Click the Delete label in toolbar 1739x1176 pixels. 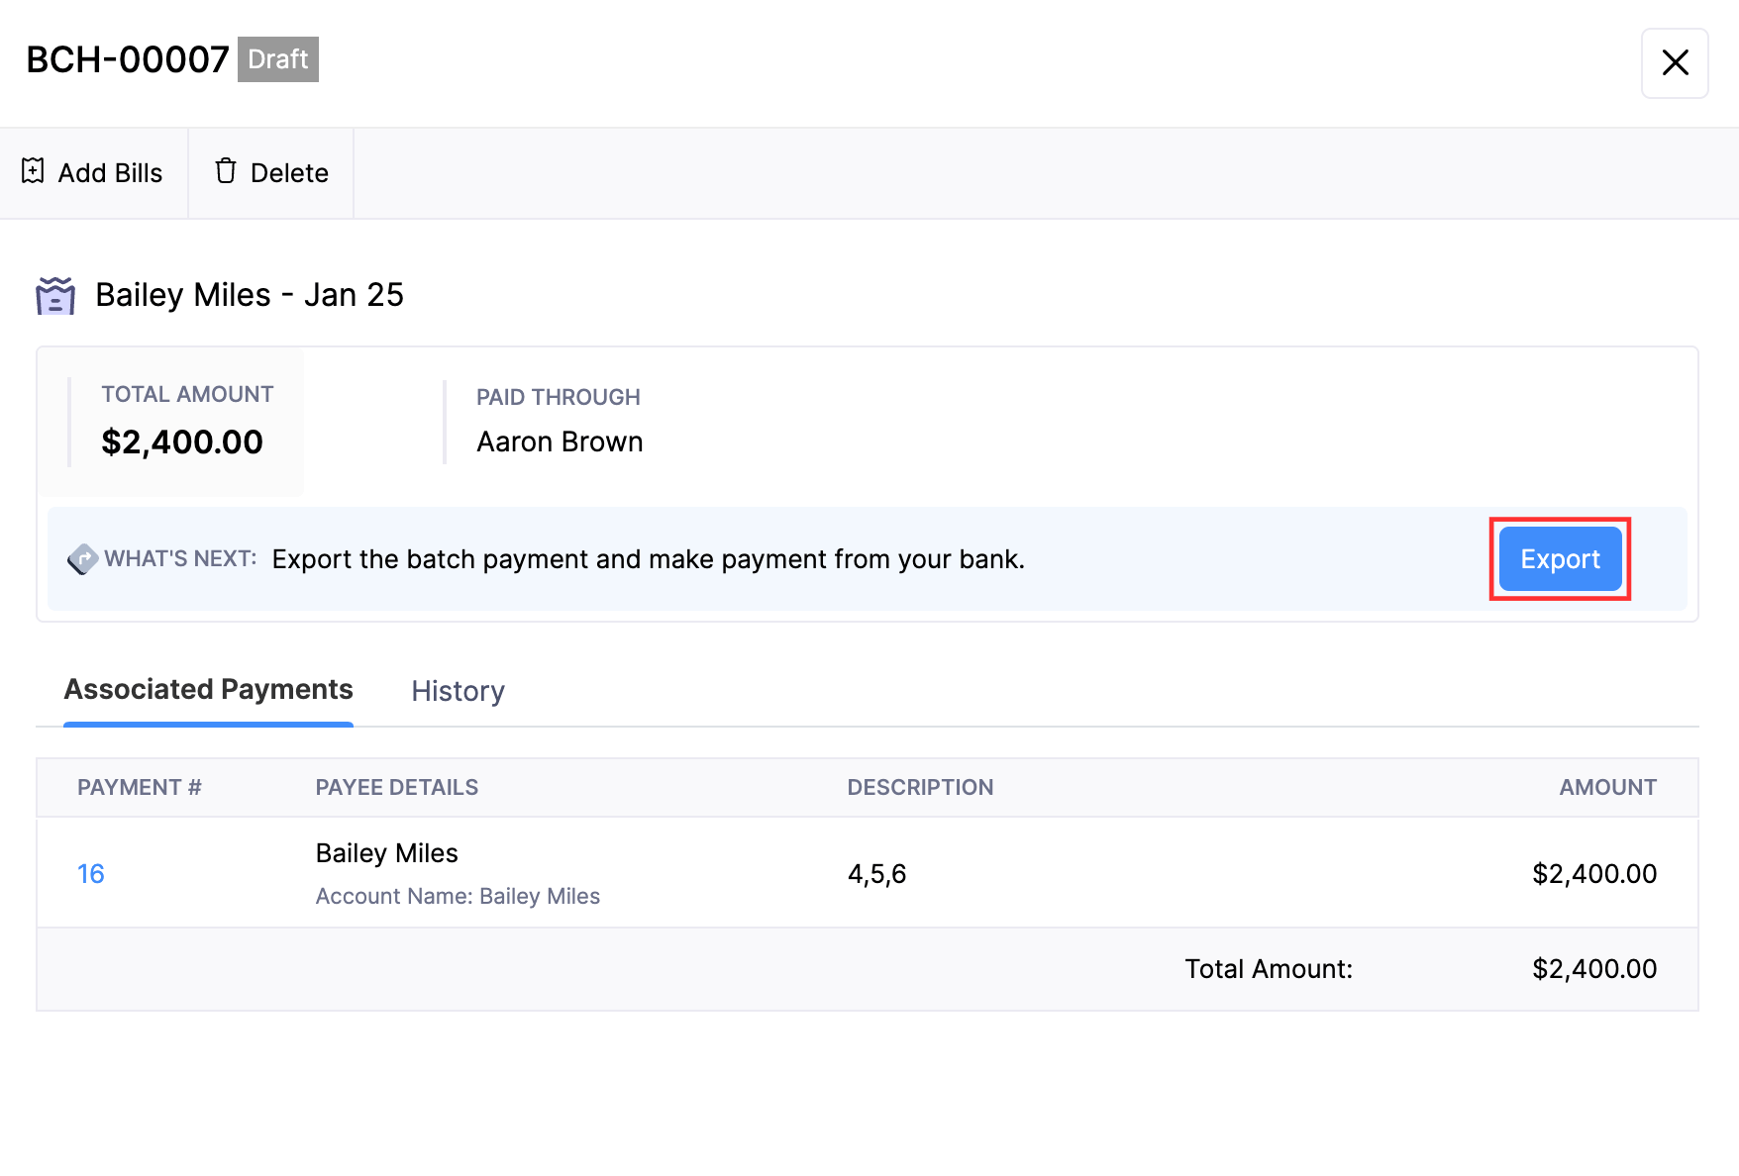click(289, 173)
